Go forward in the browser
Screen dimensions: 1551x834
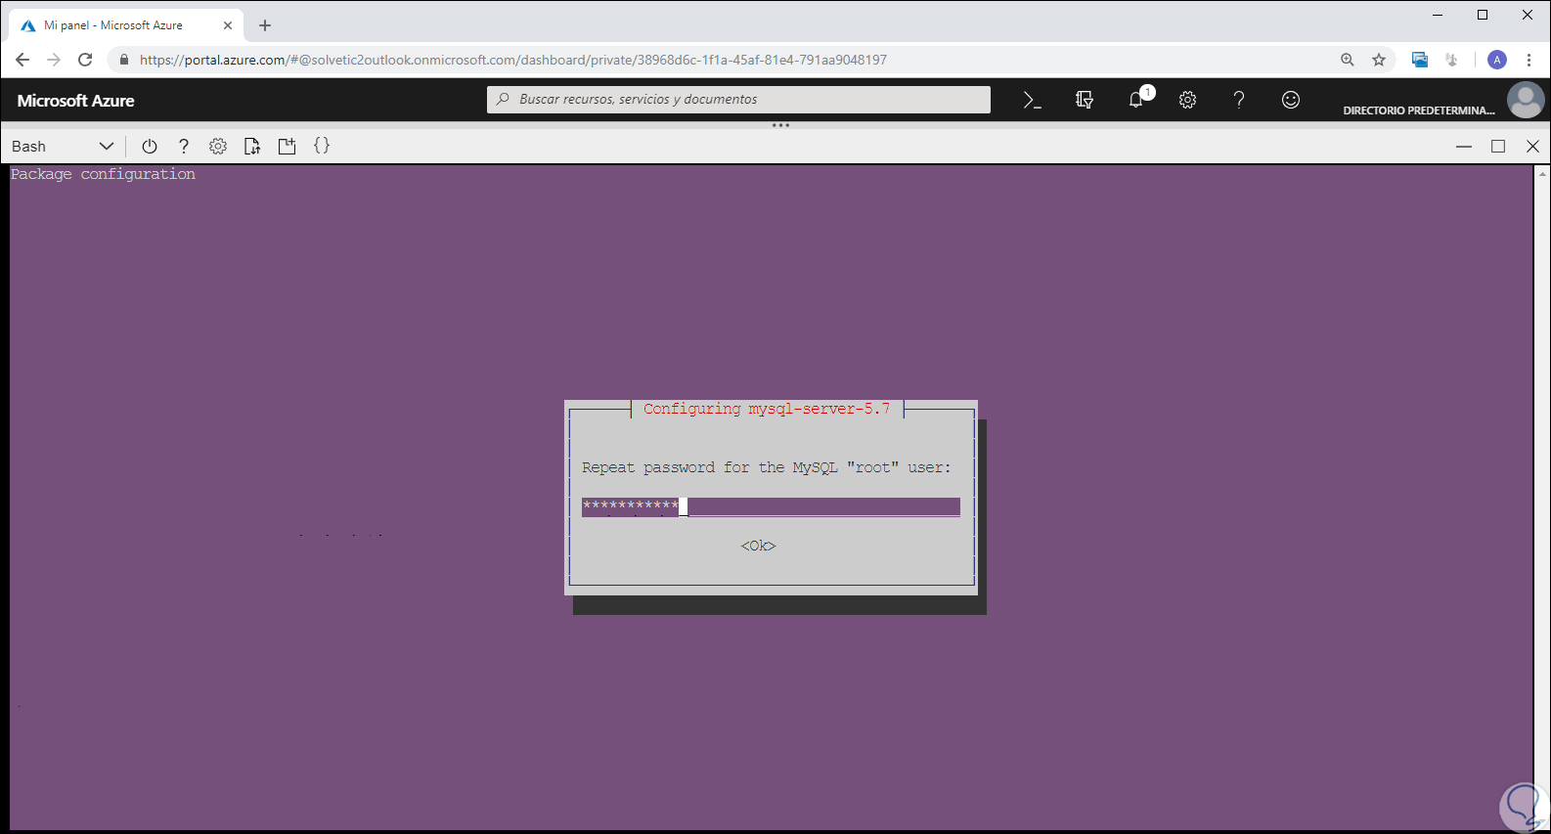click(54, 60)
